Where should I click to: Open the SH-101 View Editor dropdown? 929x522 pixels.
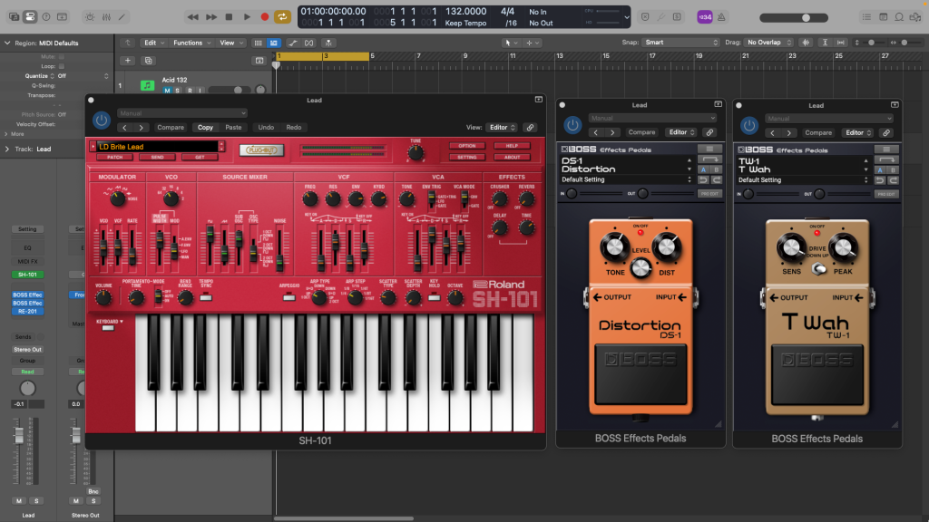(x=501, y=127)
